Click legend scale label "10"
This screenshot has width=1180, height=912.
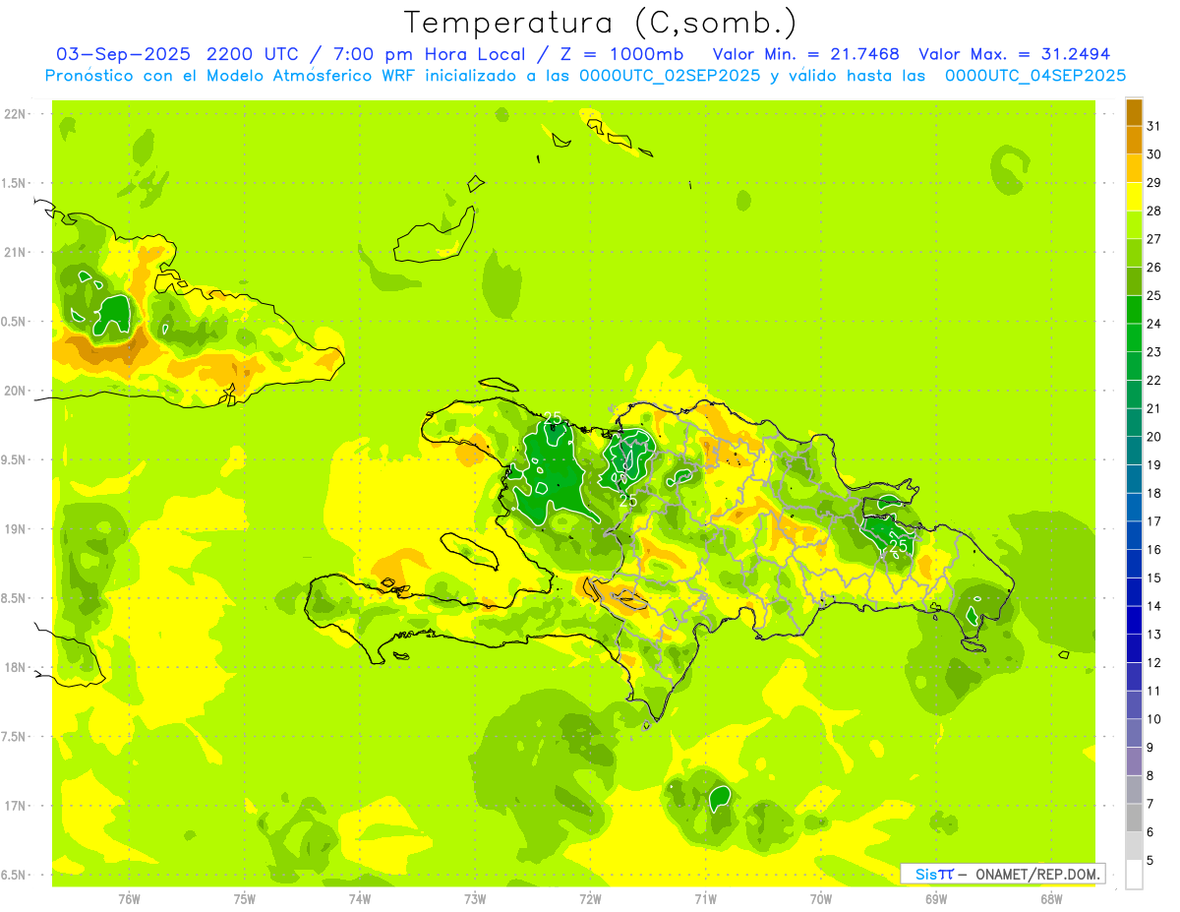1154,719
